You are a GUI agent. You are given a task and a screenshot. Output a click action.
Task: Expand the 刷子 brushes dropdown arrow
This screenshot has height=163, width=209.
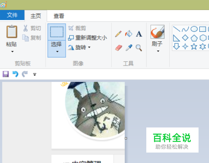click(x=158, y=51)
